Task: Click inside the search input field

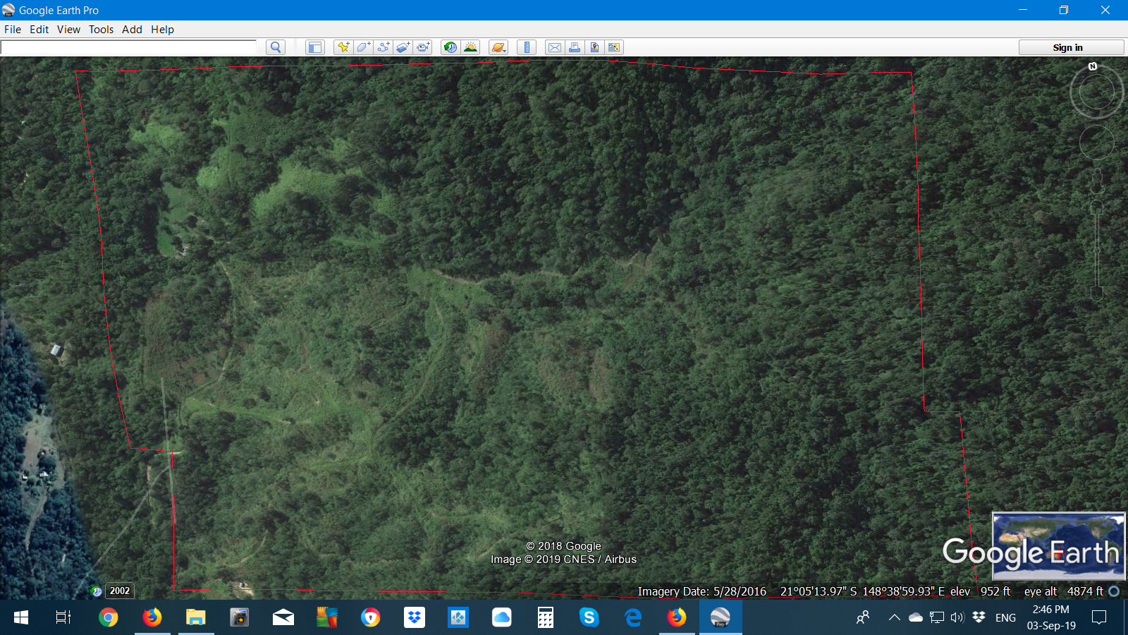Action: coord(128,47)
